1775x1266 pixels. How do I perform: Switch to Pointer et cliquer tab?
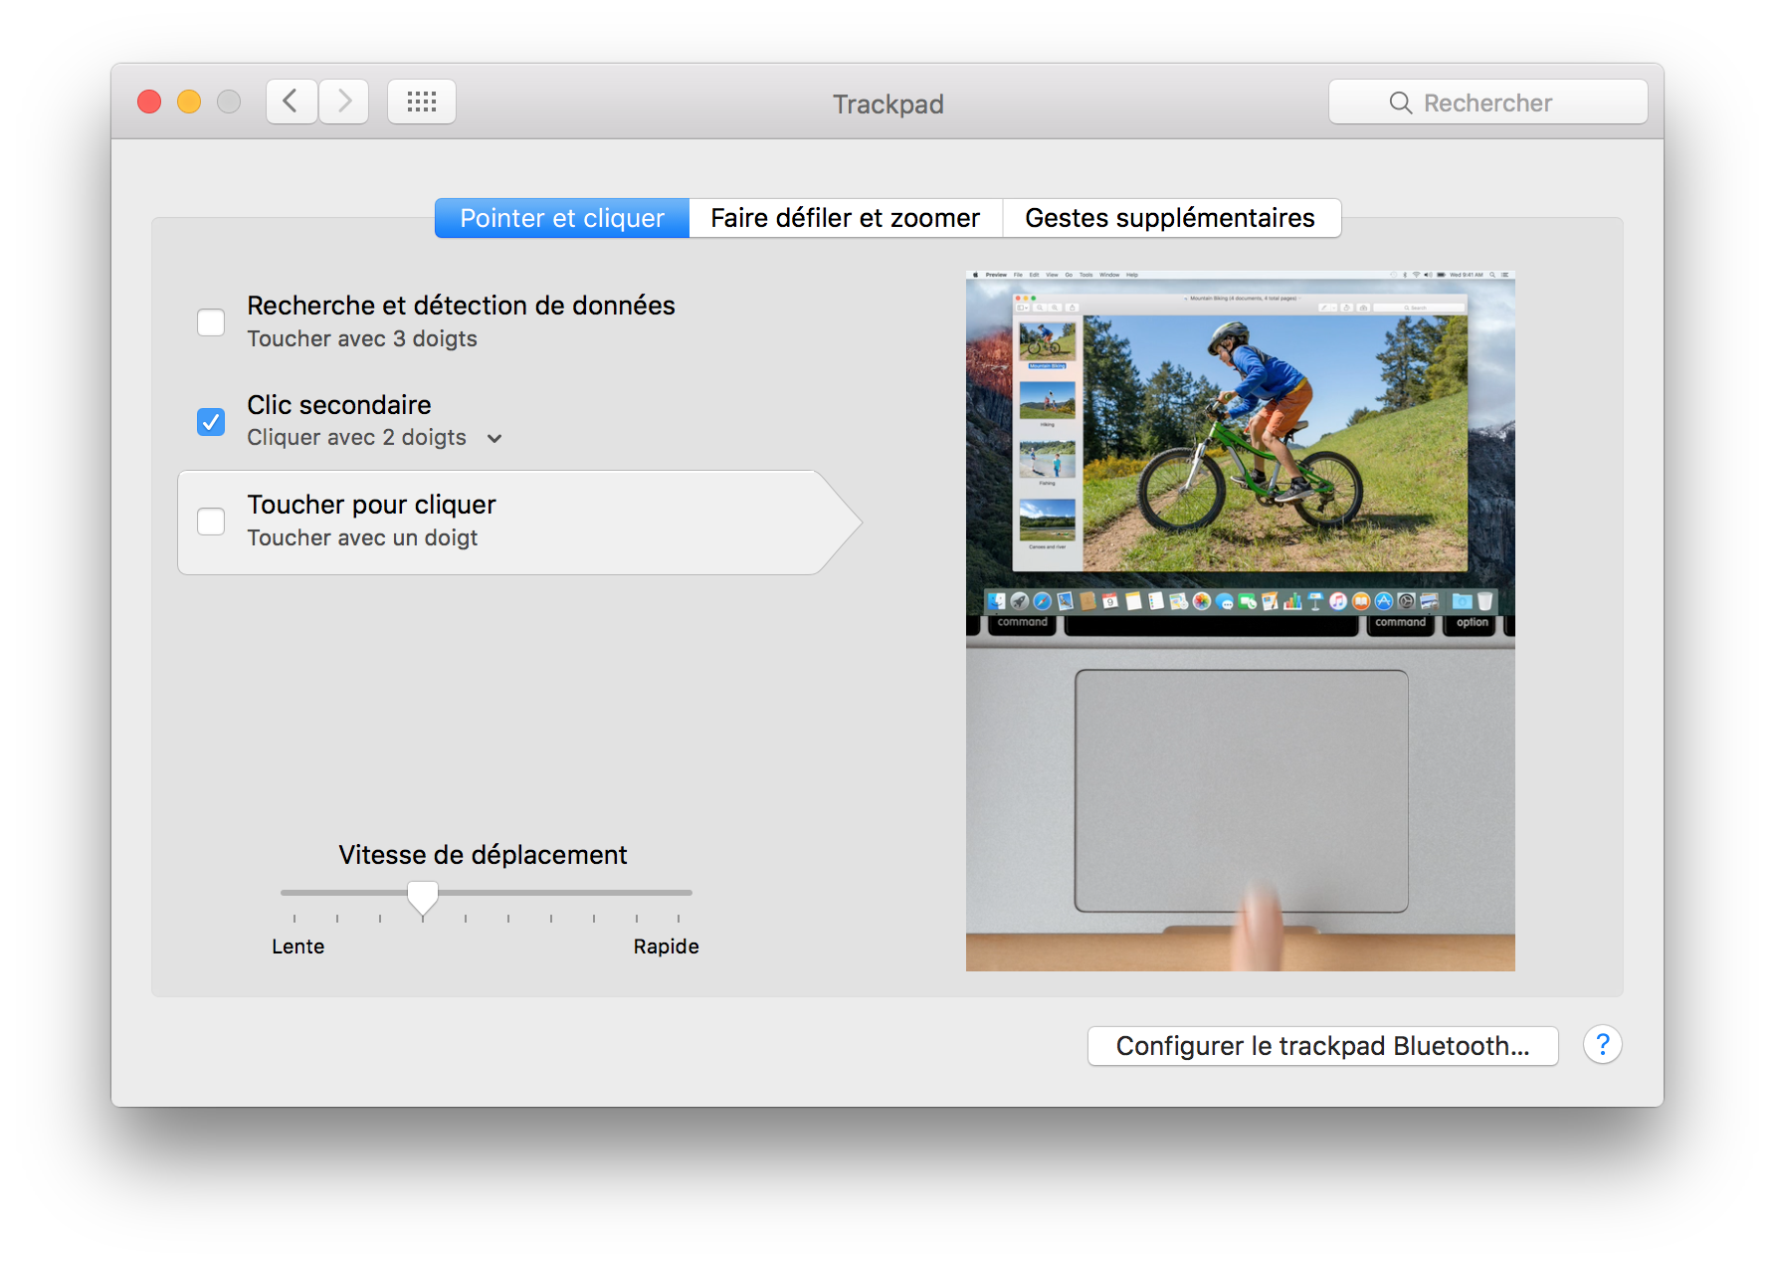[562, 218]
